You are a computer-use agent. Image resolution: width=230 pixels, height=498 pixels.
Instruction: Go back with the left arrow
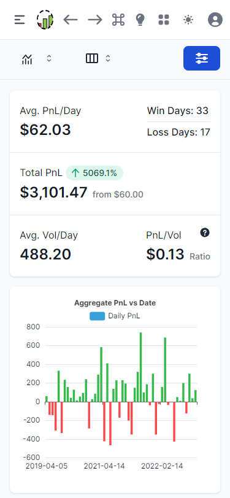(70, 20)
